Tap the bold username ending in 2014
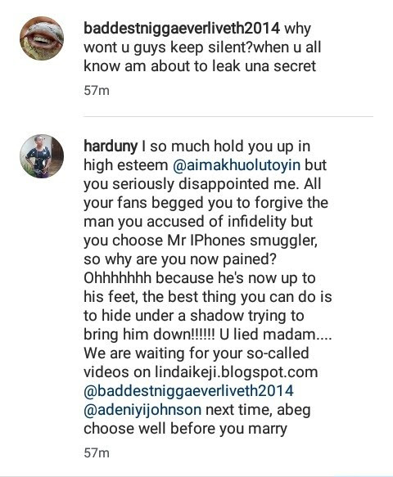 pos(182,29)
